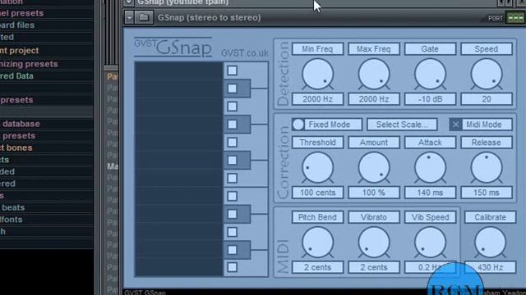Click the Speed label button

pos(487,49)
